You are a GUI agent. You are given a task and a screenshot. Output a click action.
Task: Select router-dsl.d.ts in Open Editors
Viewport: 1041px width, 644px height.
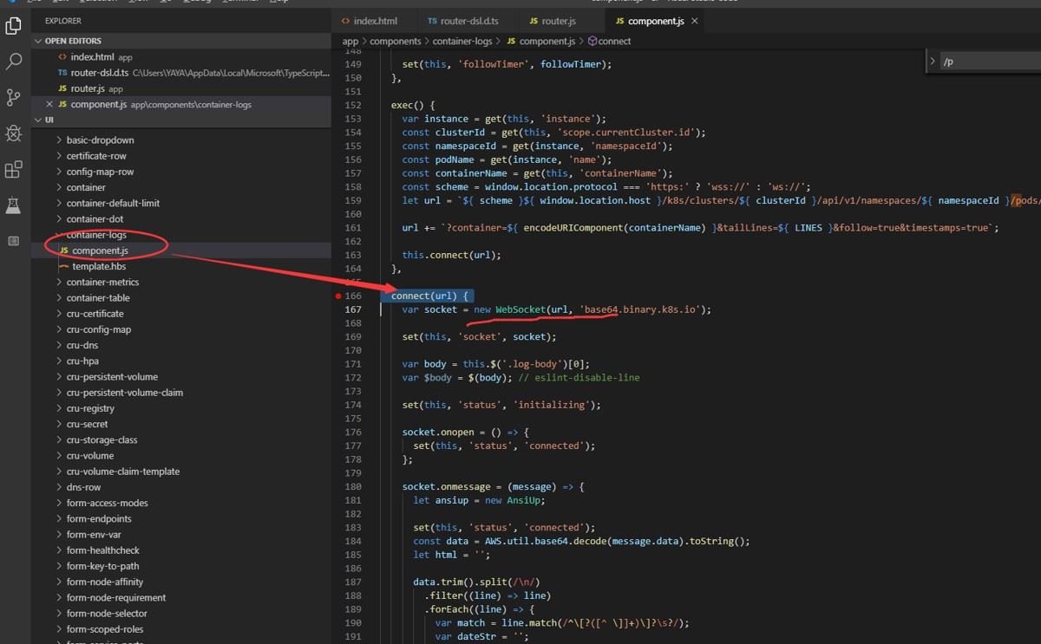pos(100,73)
